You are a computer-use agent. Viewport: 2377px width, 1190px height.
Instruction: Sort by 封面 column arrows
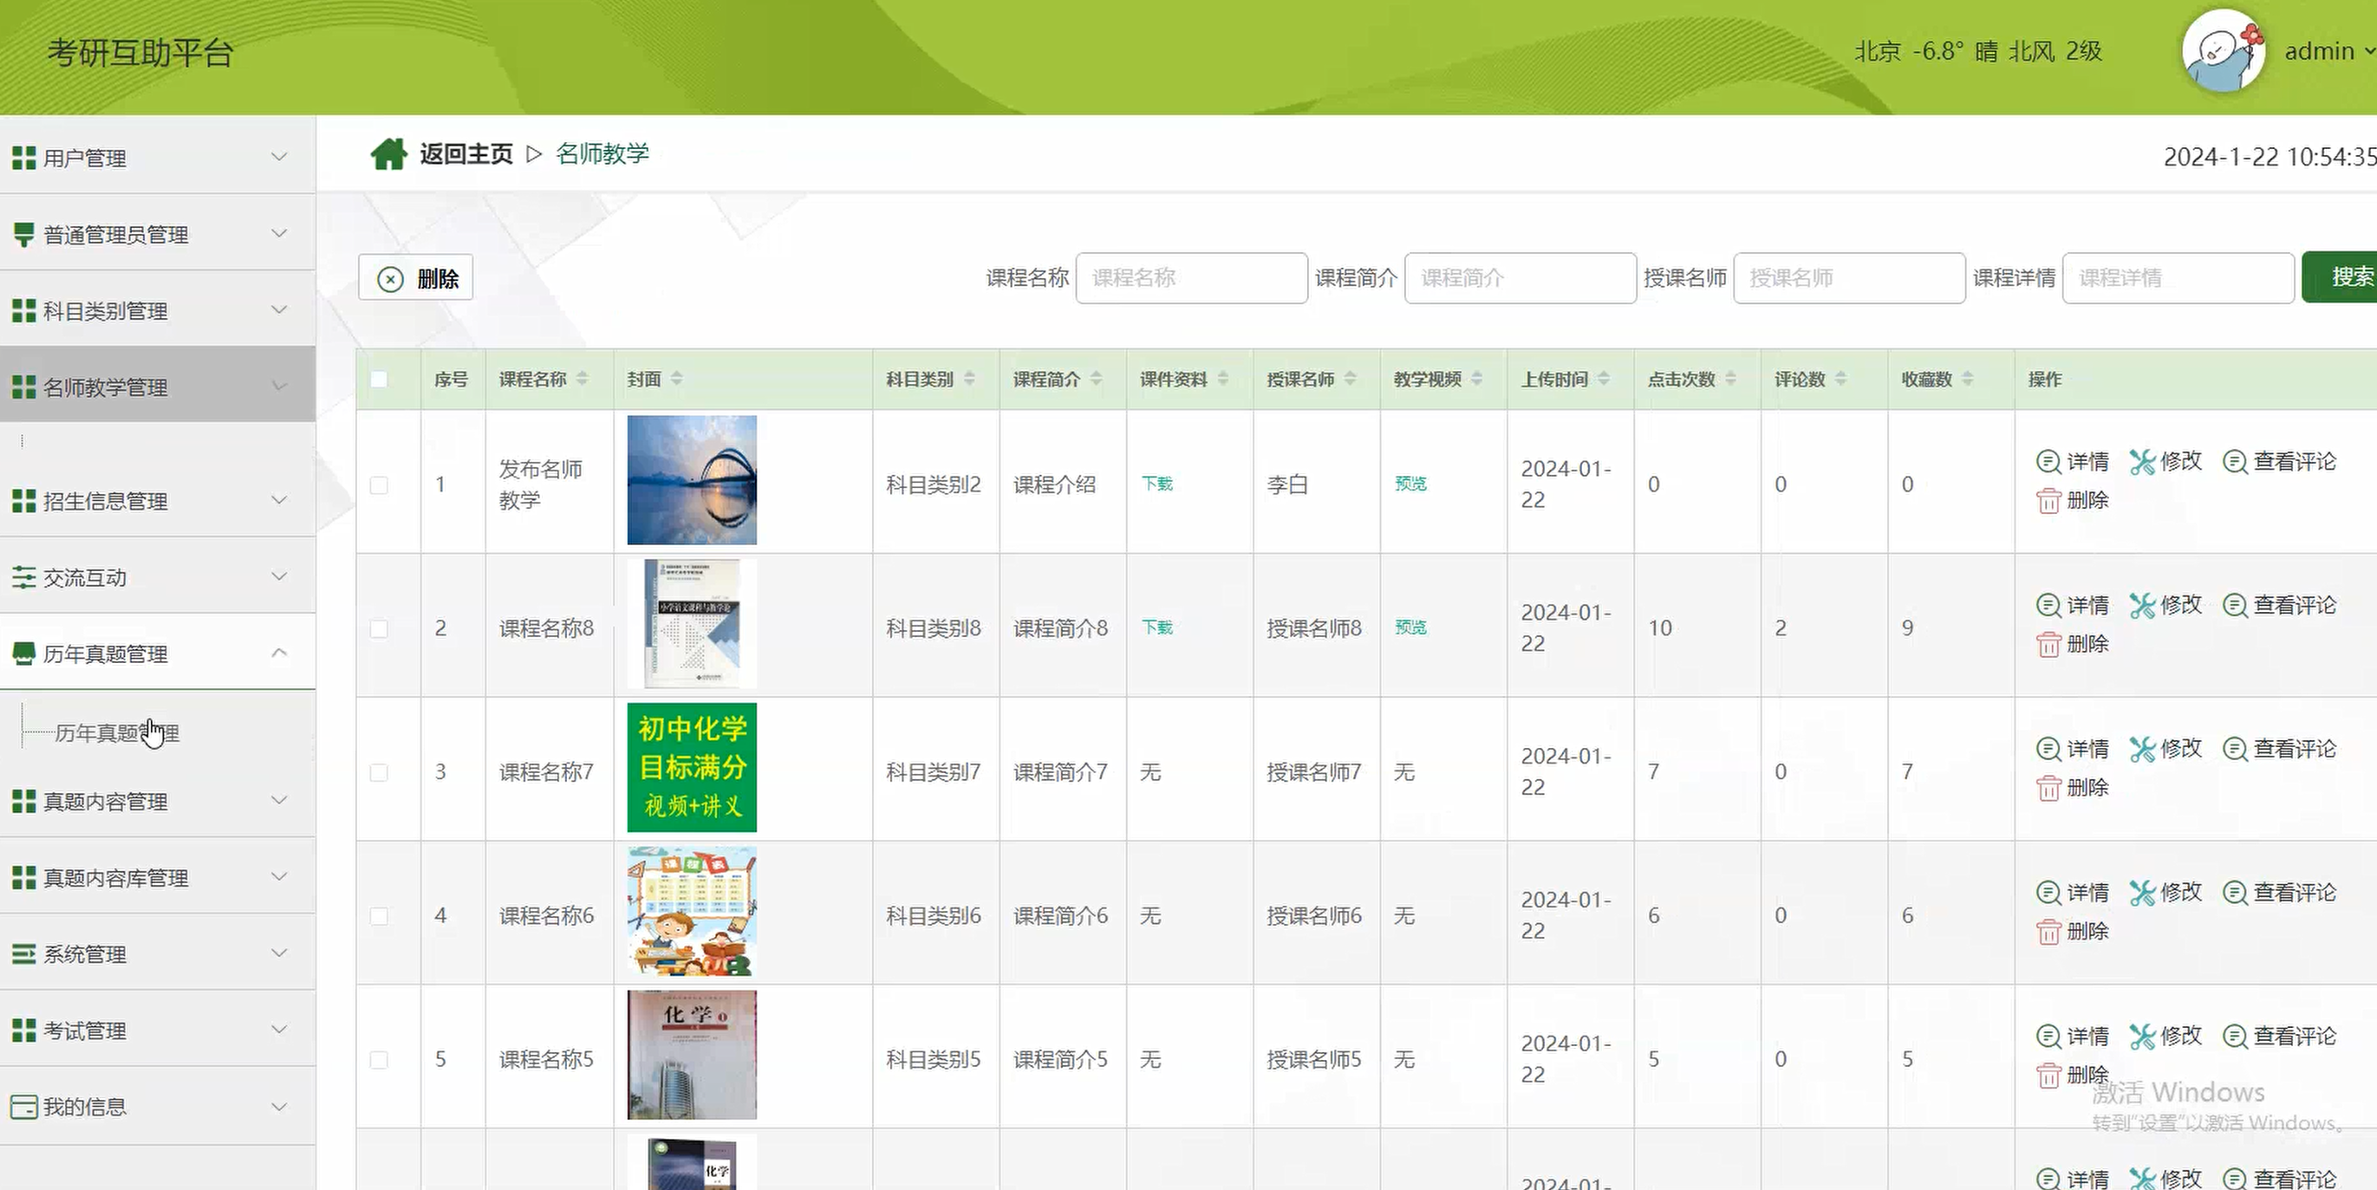(676, 379)
